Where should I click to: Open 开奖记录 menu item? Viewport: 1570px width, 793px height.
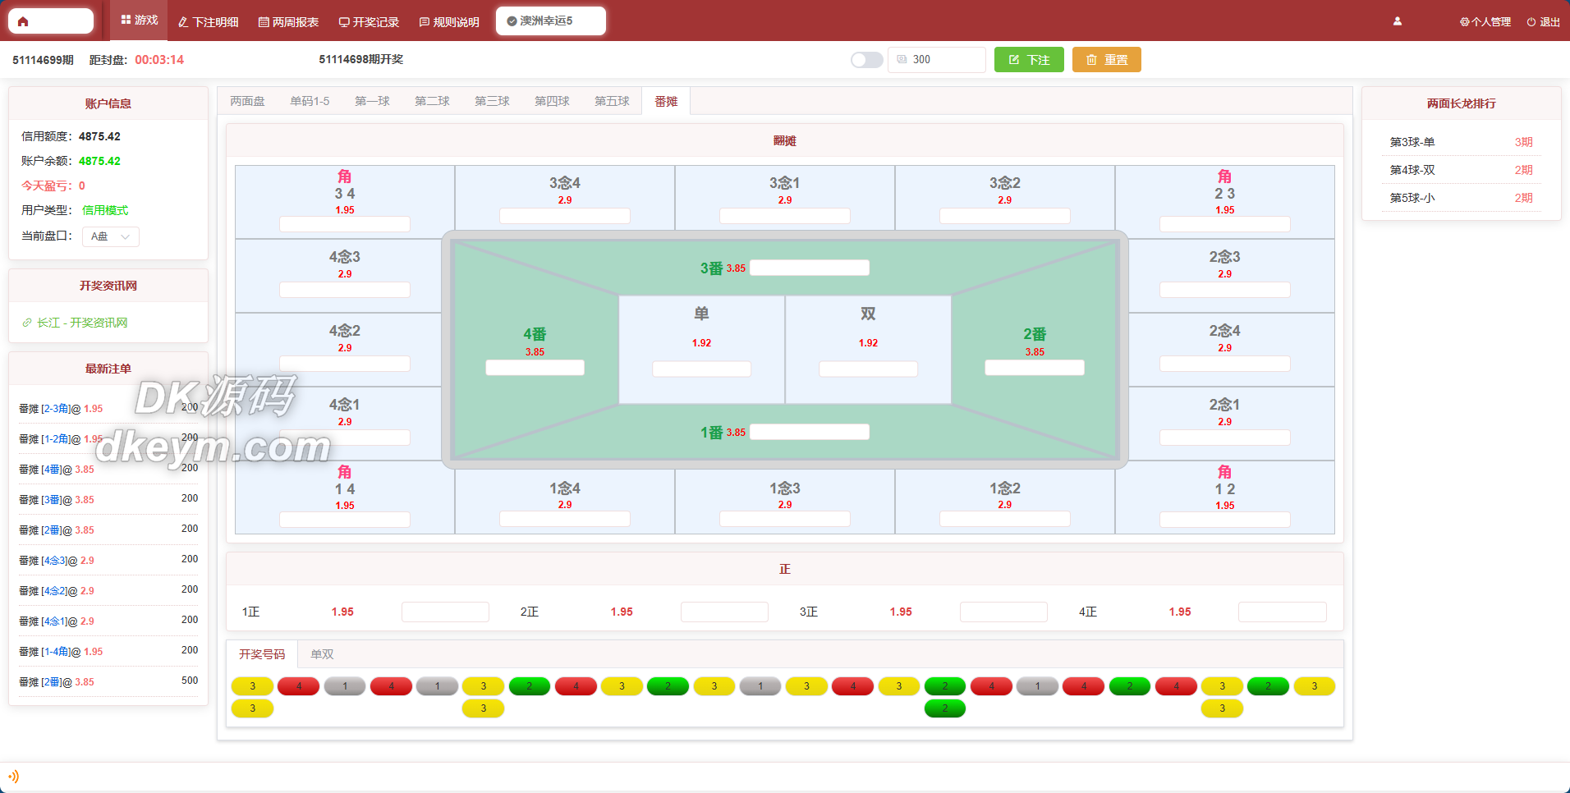(x=369, y=22)
